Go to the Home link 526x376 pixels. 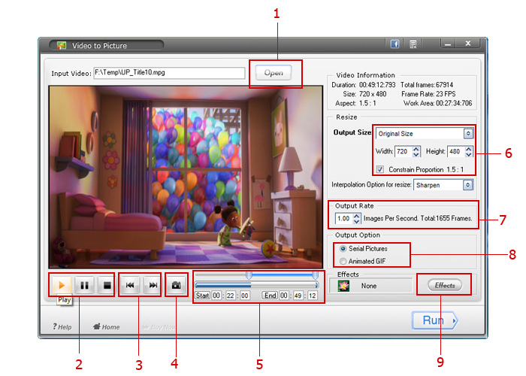[x=107, y=327]
